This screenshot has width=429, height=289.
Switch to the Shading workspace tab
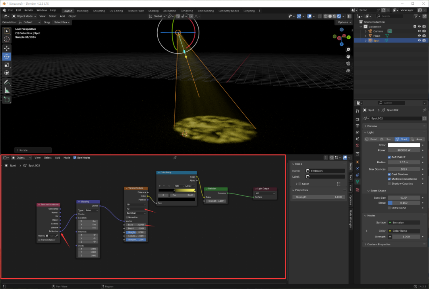(x=153, y=11)
